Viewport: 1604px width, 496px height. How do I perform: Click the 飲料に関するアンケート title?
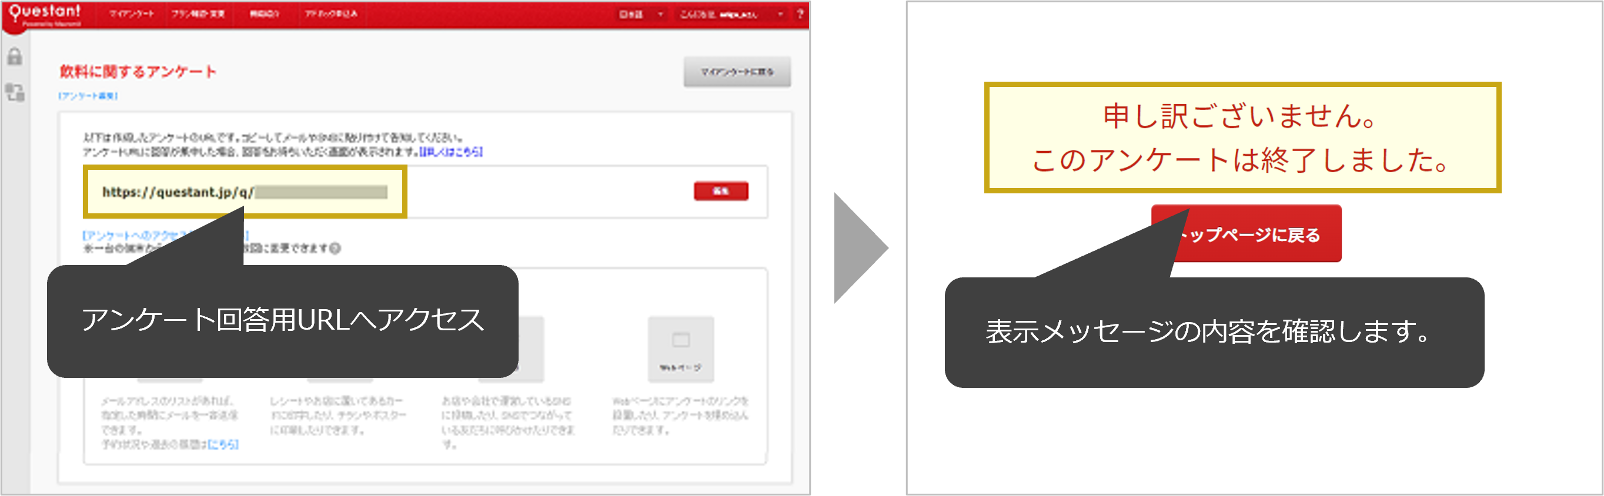coord(138,72)
